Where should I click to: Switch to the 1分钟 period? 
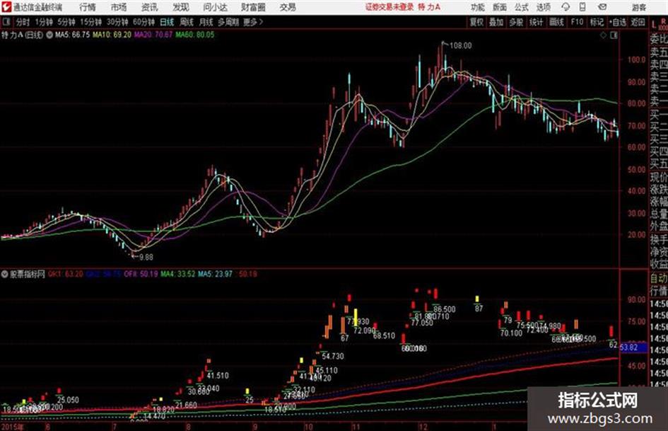coord(43,22)
